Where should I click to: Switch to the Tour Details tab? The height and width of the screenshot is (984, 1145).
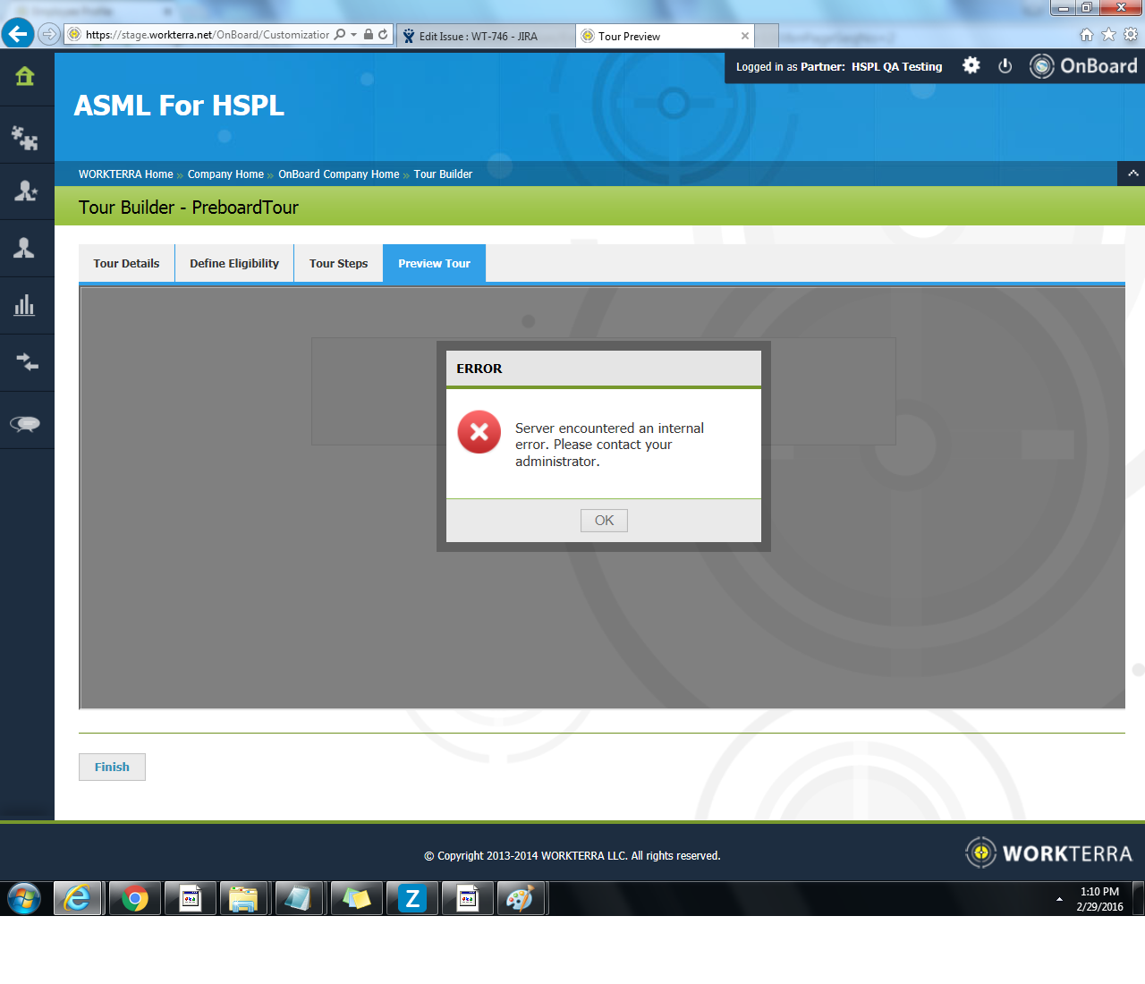click(x=126, y=264)
